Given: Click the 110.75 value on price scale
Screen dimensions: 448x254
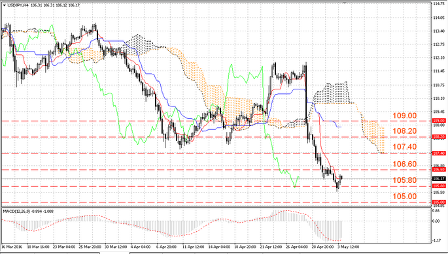Looking at the screenshot, I should coord(439,85).
